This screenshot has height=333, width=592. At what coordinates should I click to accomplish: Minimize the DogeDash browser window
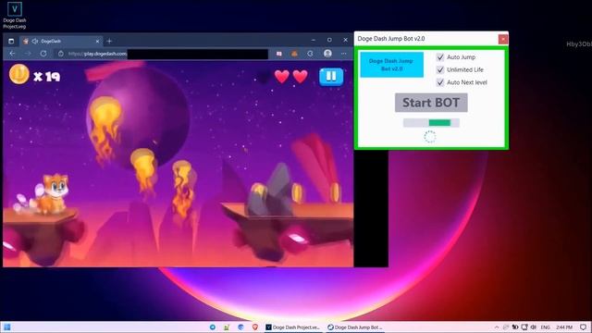click(x=314, y=40)
